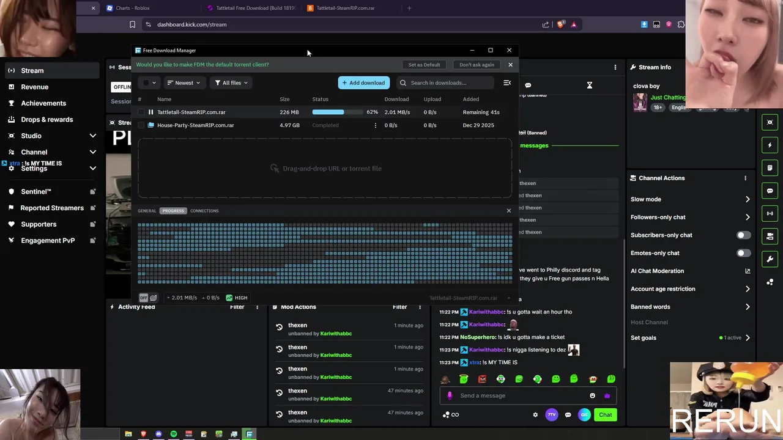The width and height of the screenshot is (783, 440).
Task: Switch to the PROGRESS details tab
Action: click(x=173, y=211)
